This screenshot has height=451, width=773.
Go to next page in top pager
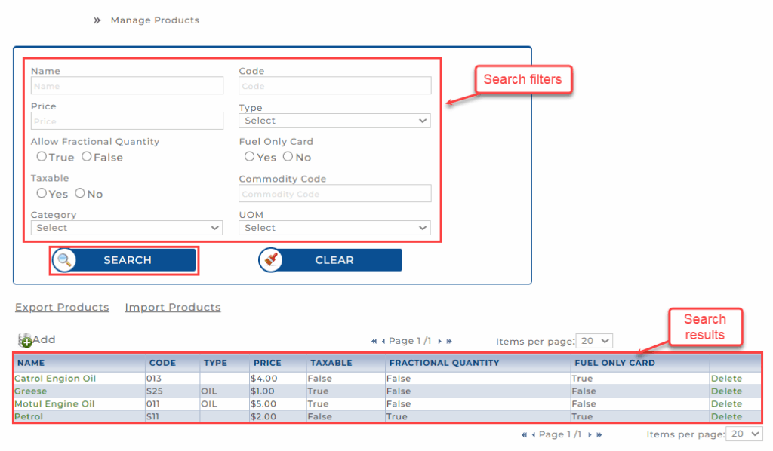pyautogui.click(x=439, y=342)
